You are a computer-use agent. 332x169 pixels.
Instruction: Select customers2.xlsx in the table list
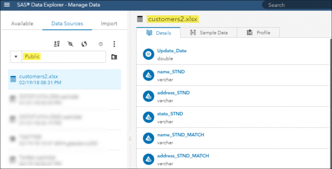tap(65, 79)
